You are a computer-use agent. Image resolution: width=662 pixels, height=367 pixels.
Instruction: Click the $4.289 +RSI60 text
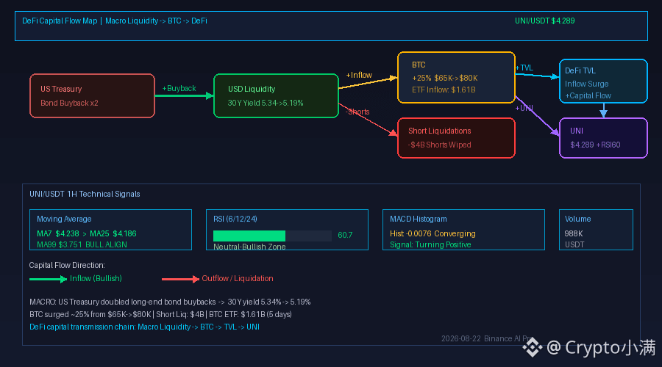[x=595, y=145]
